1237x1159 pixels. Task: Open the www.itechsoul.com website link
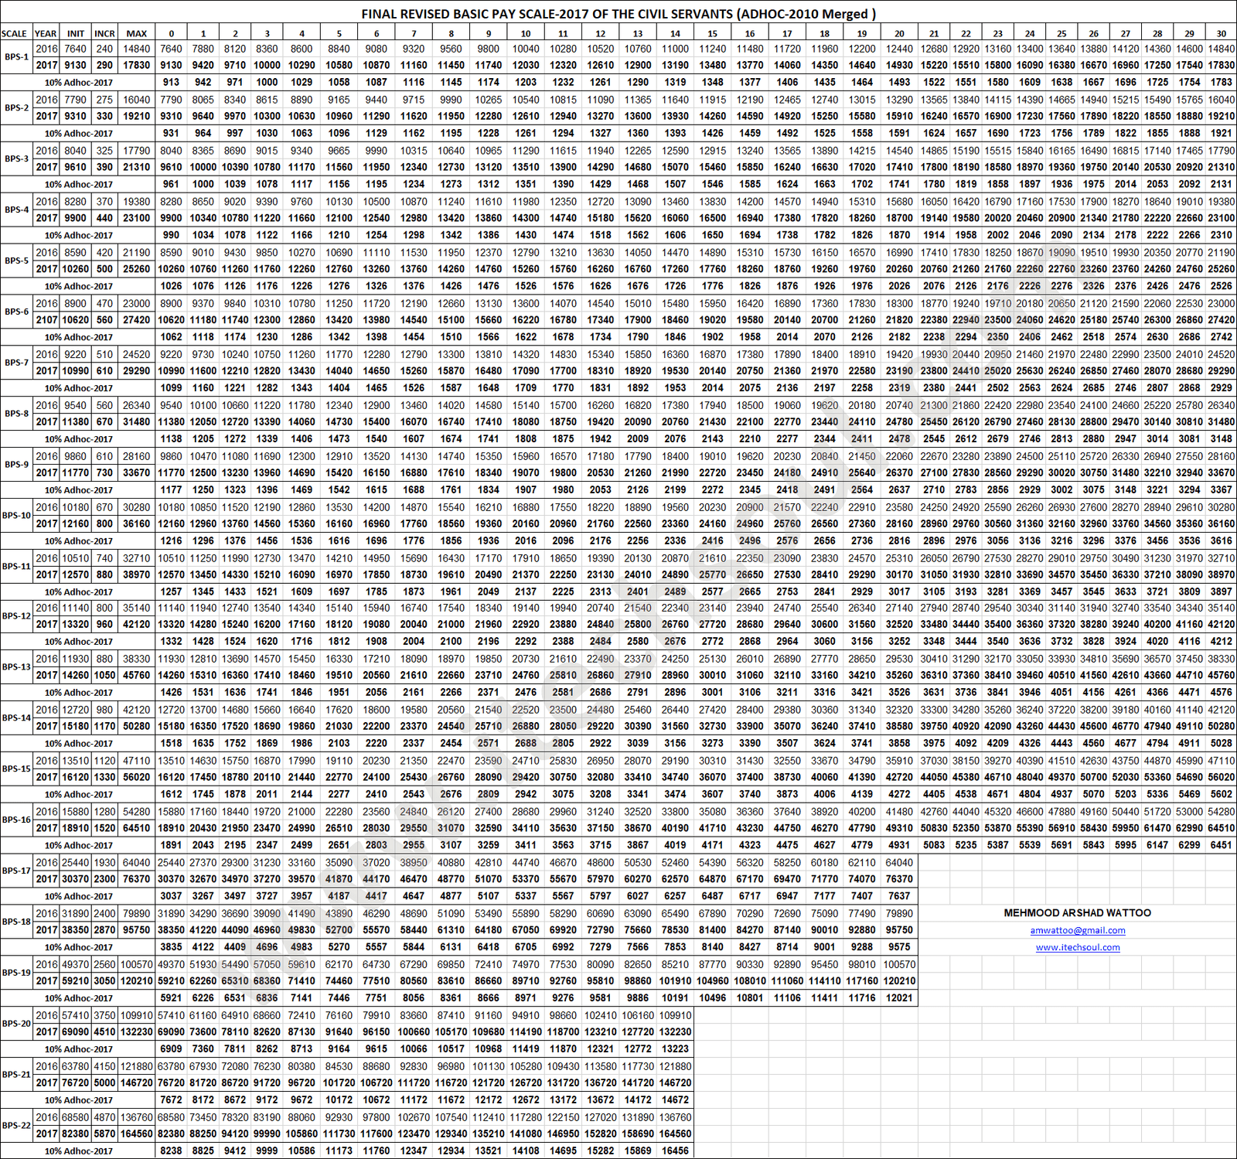pos(1077,947)
